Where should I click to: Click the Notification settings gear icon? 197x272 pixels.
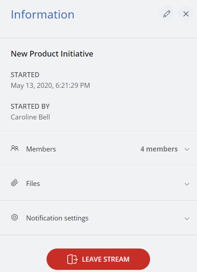(x=15, y=217)
